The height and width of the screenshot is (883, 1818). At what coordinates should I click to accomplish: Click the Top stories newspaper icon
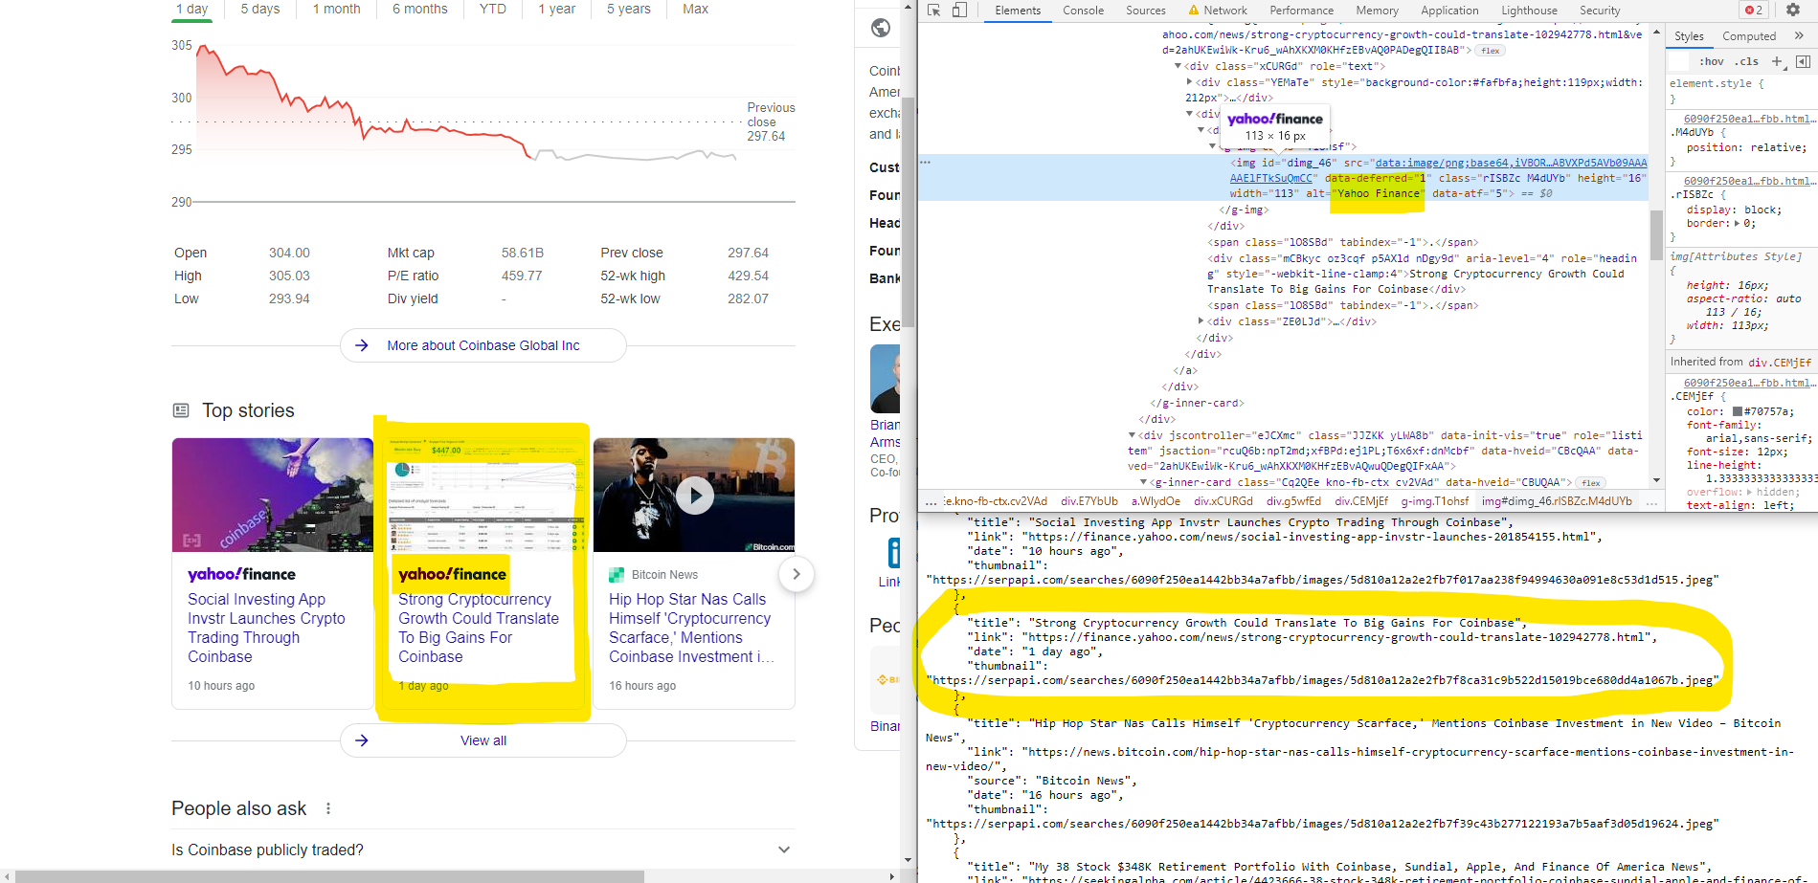tap(181, 410)
